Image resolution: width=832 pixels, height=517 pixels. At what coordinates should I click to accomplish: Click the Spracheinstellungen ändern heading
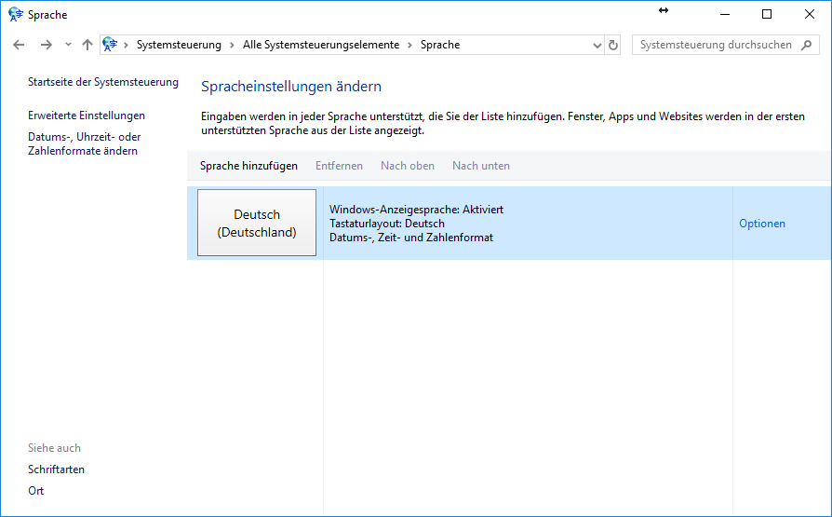click(291, 87)
